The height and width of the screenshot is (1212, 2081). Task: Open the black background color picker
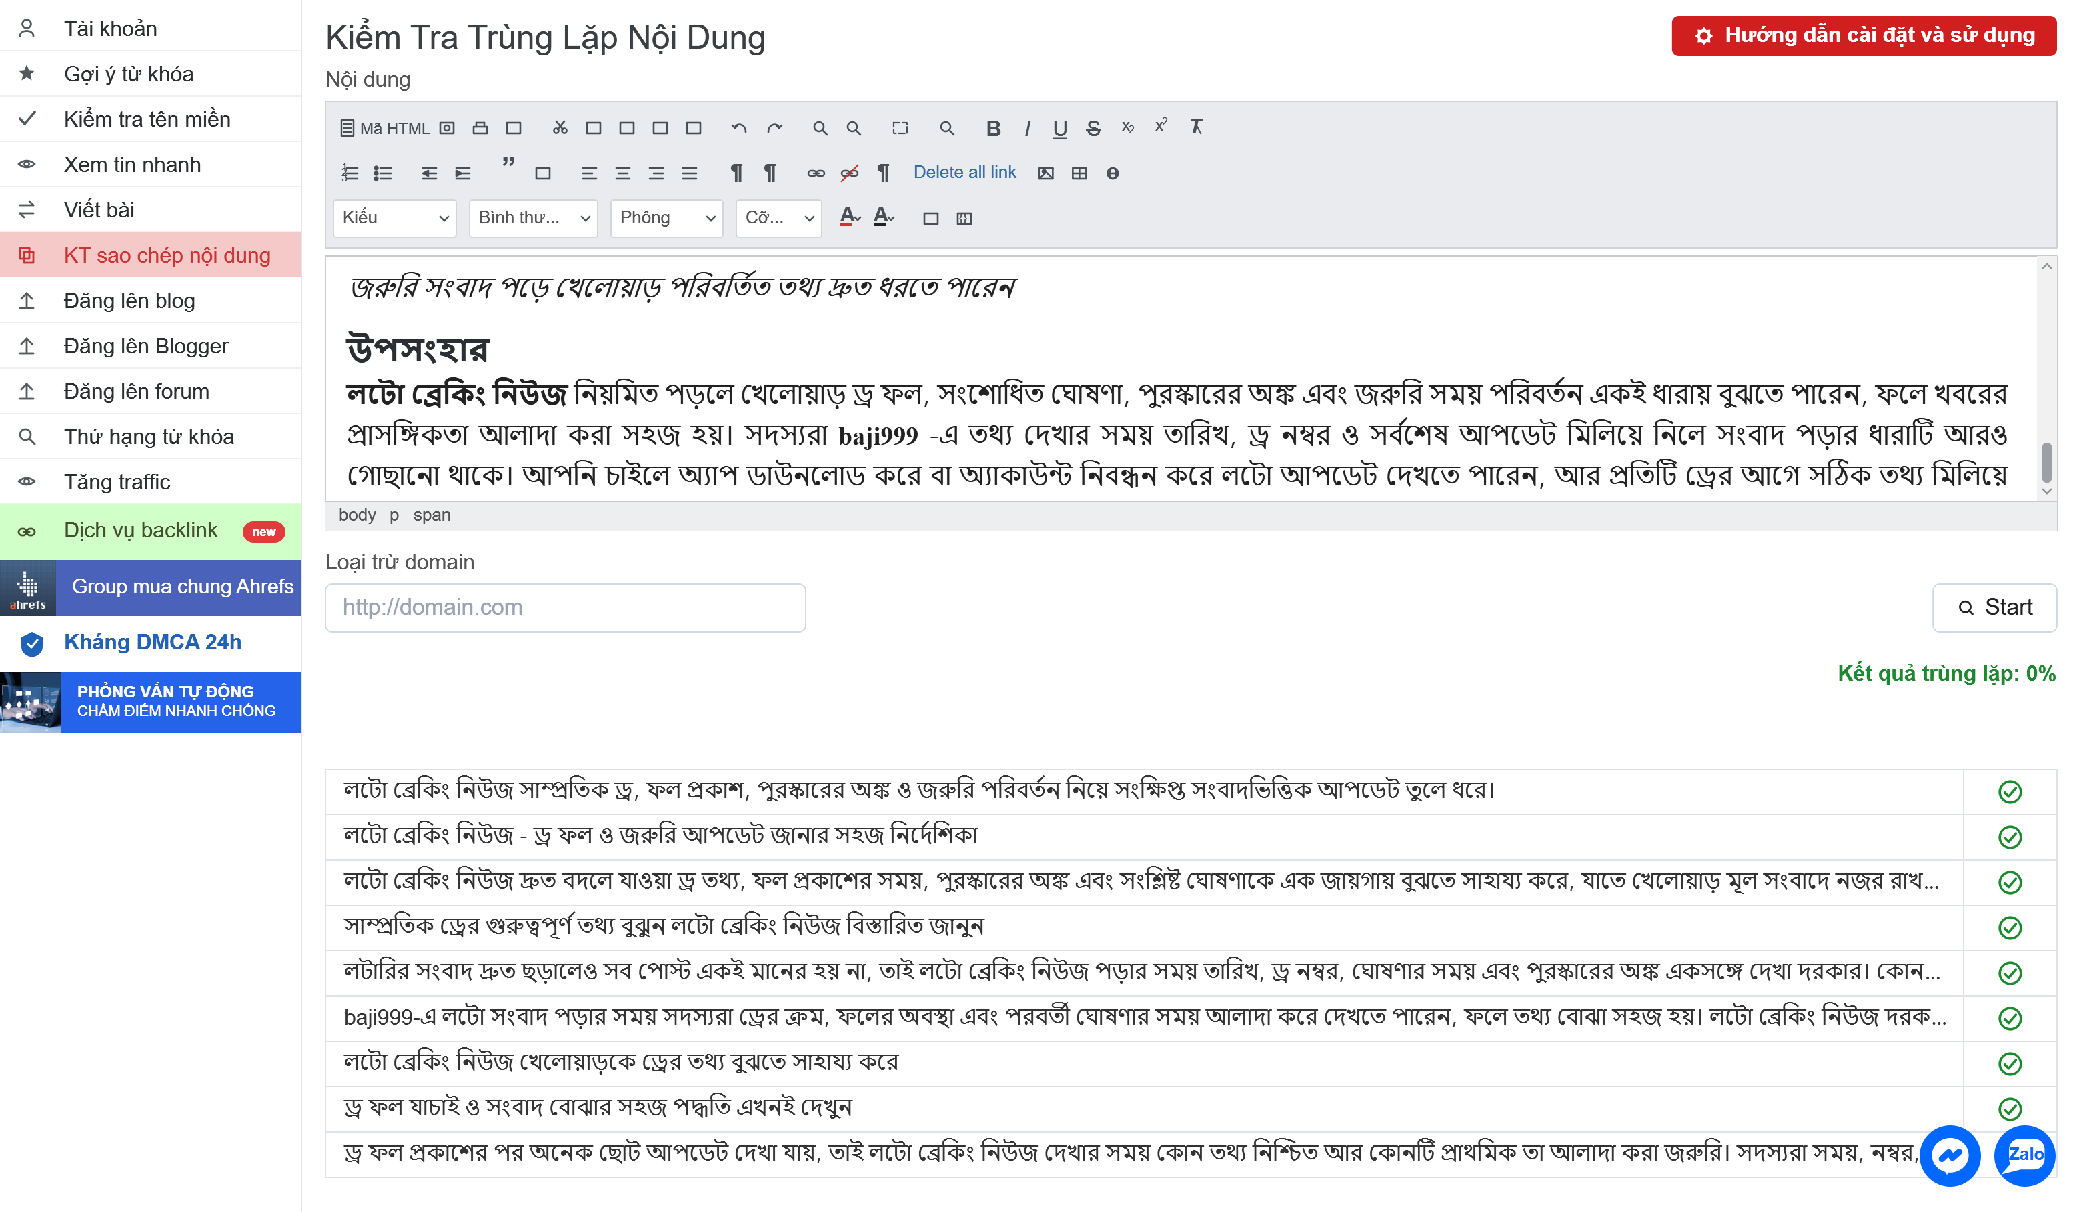click(884, 217)
